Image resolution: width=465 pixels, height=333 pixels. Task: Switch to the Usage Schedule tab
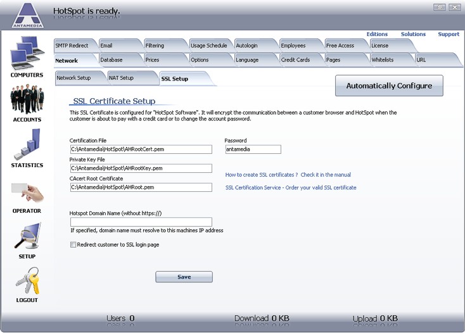point(209,46)
